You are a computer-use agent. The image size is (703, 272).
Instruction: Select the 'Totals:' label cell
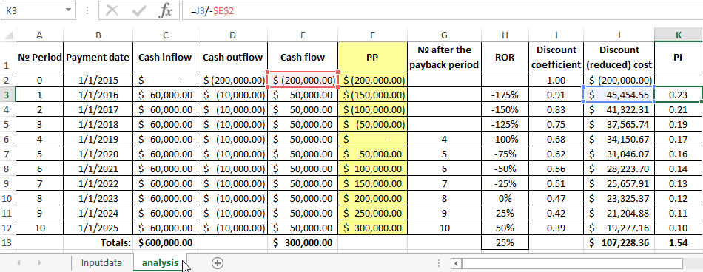(x=98, y=243)
